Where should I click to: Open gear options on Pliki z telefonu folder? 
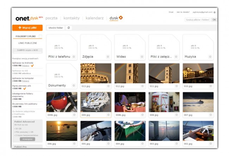click(74, 56)
